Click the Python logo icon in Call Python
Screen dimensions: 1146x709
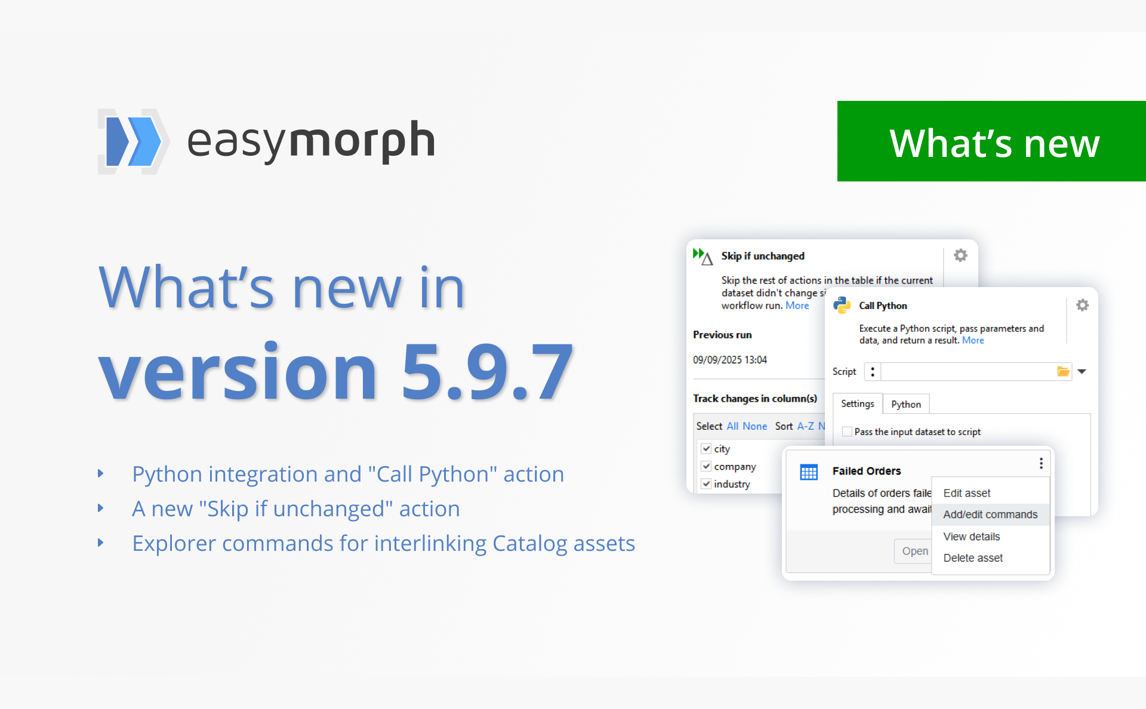pos(842,305)
